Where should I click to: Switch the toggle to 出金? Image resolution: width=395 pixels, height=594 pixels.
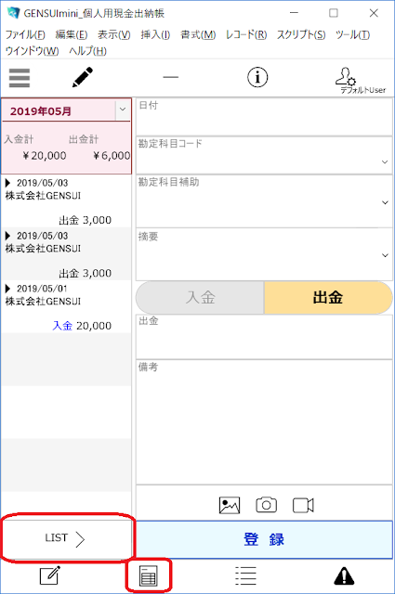click(328, 297)
